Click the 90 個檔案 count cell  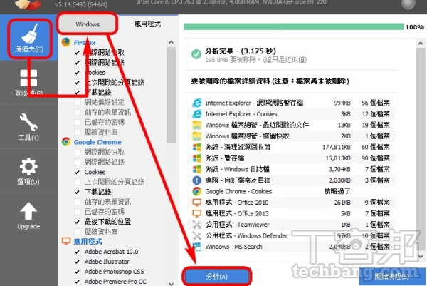click(x=375, y=158)
